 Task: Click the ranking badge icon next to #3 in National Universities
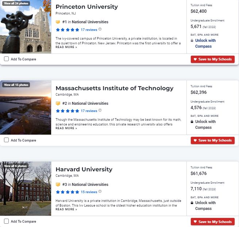tap(58, 184)
